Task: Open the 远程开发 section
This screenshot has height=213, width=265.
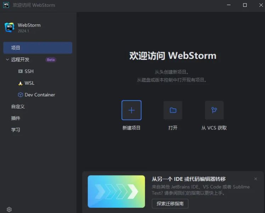Action: click(x=20, y=60)
